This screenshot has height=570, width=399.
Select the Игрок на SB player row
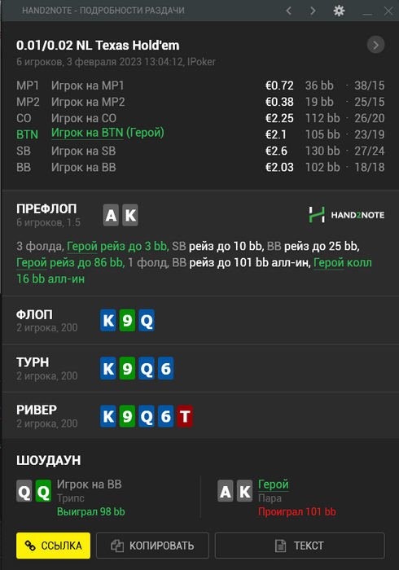[x=200, y=151]
